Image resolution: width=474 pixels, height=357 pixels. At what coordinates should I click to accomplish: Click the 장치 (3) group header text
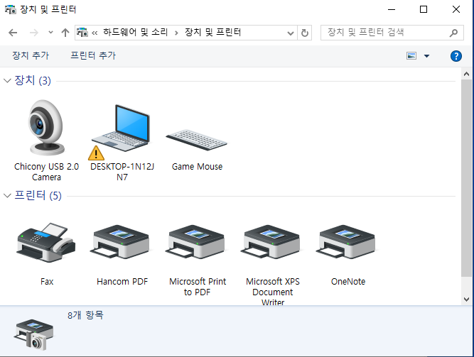pyautogui.click(x=33, y=80)
